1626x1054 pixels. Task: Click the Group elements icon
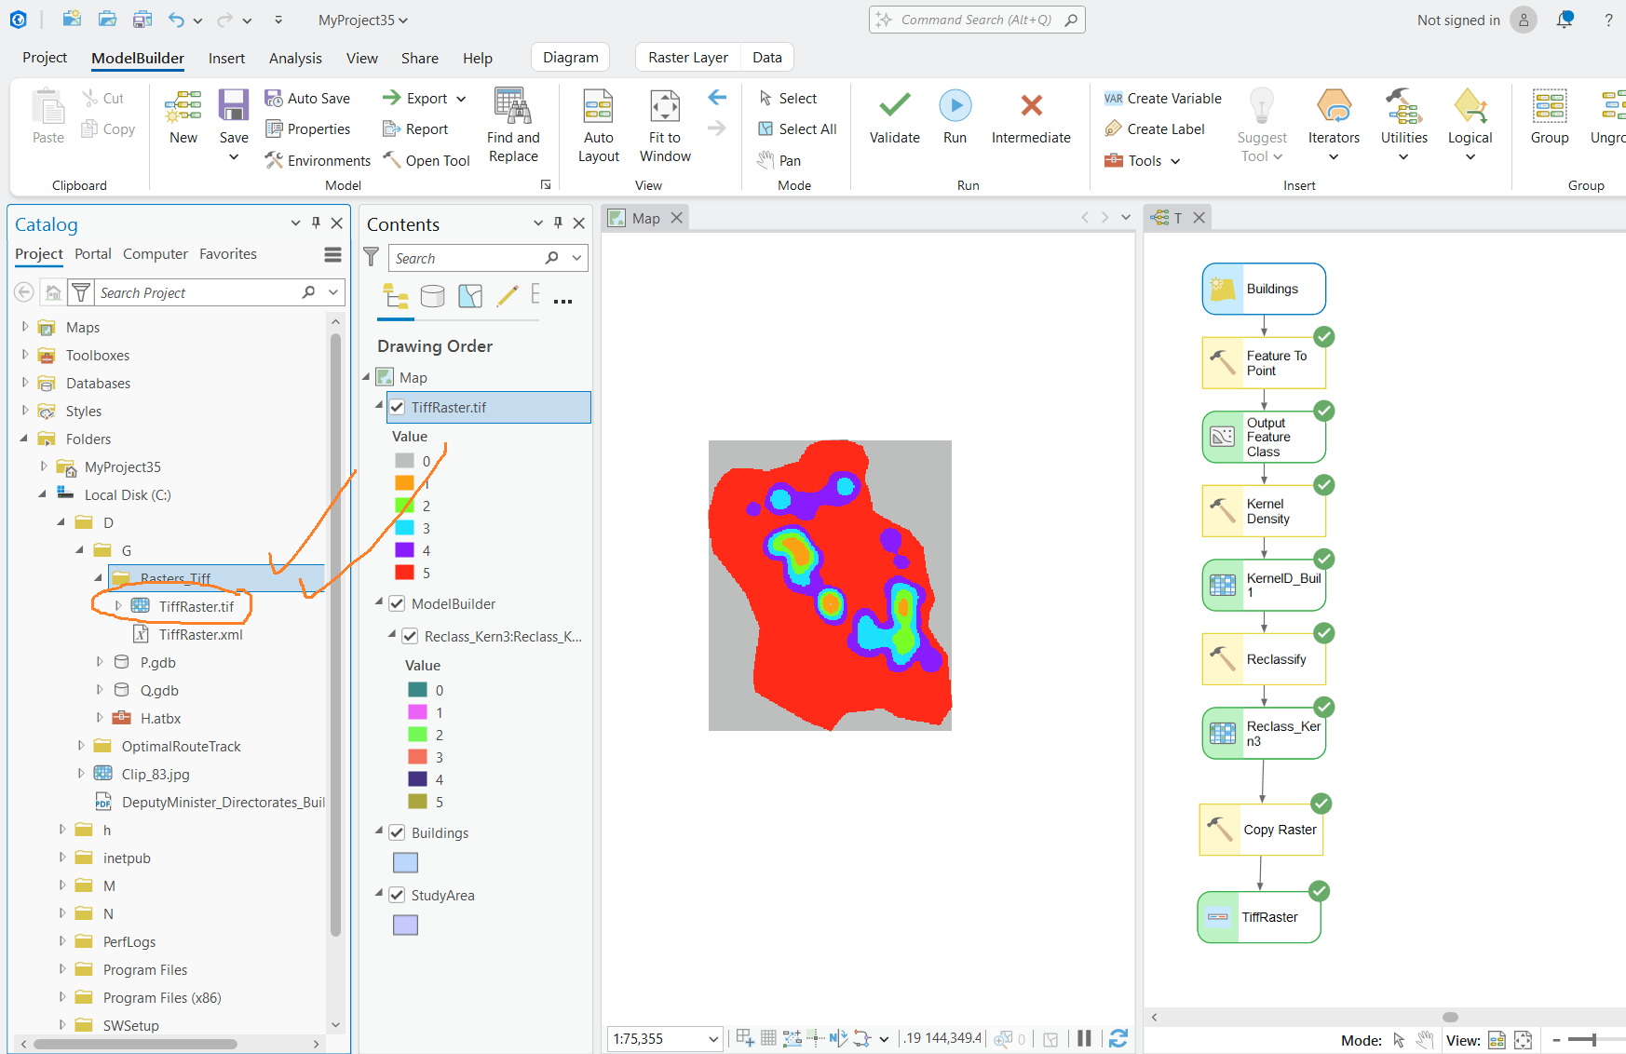[1550, 105]
